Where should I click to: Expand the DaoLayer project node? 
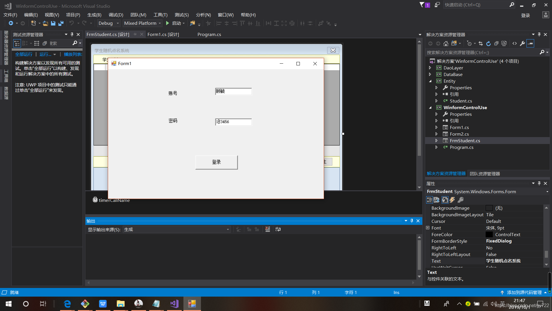click(x=430, y=68)
